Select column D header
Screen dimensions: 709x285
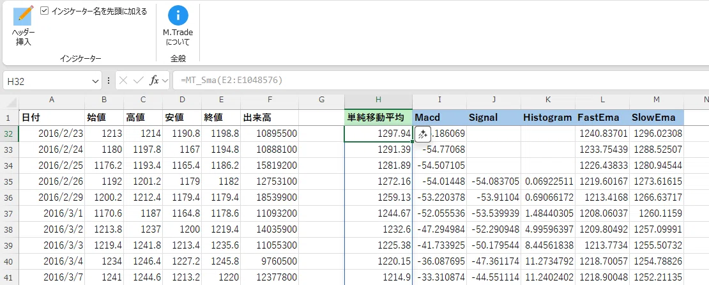click(x=182, y=100)
